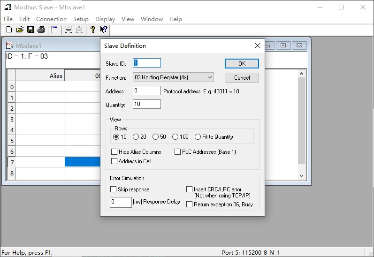Open the File menu
This screenshot has height=257, width=374.
[x=8, y=19]
